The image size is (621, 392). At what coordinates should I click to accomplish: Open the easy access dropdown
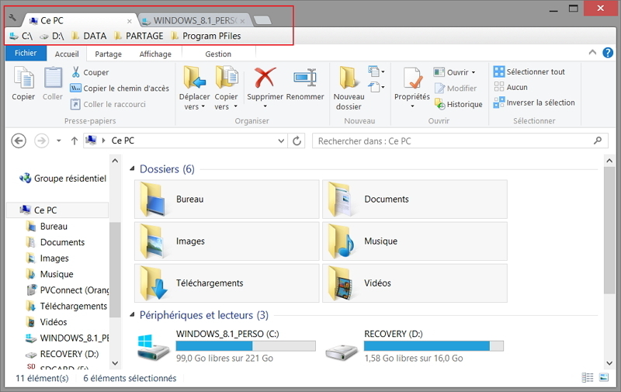(376, 87)
